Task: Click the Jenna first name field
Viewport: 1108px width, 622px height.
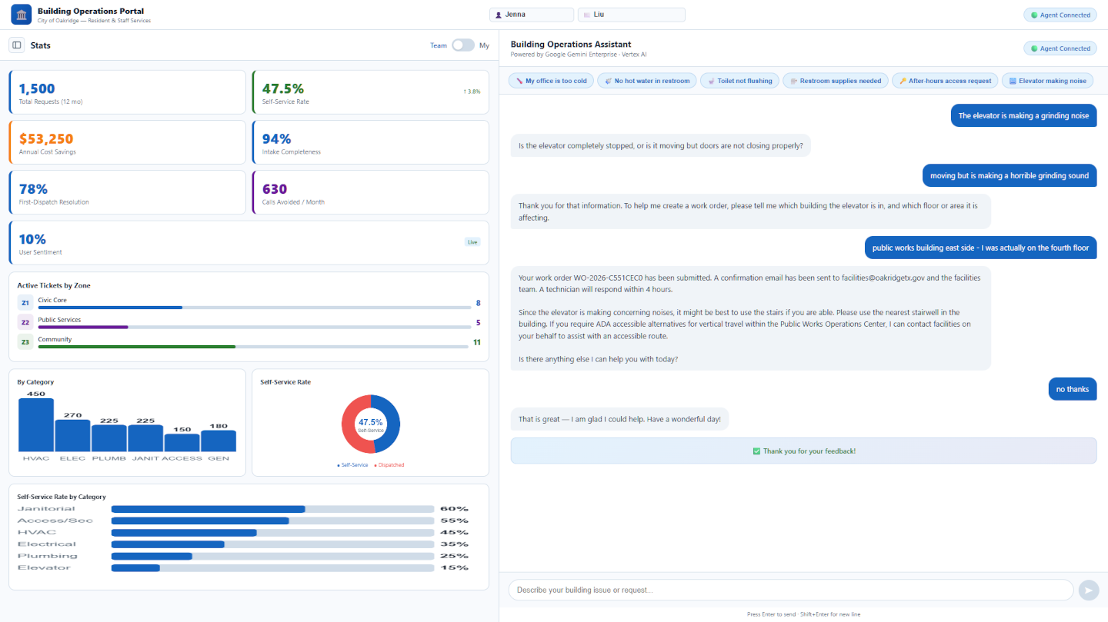Action: (532, 15)
